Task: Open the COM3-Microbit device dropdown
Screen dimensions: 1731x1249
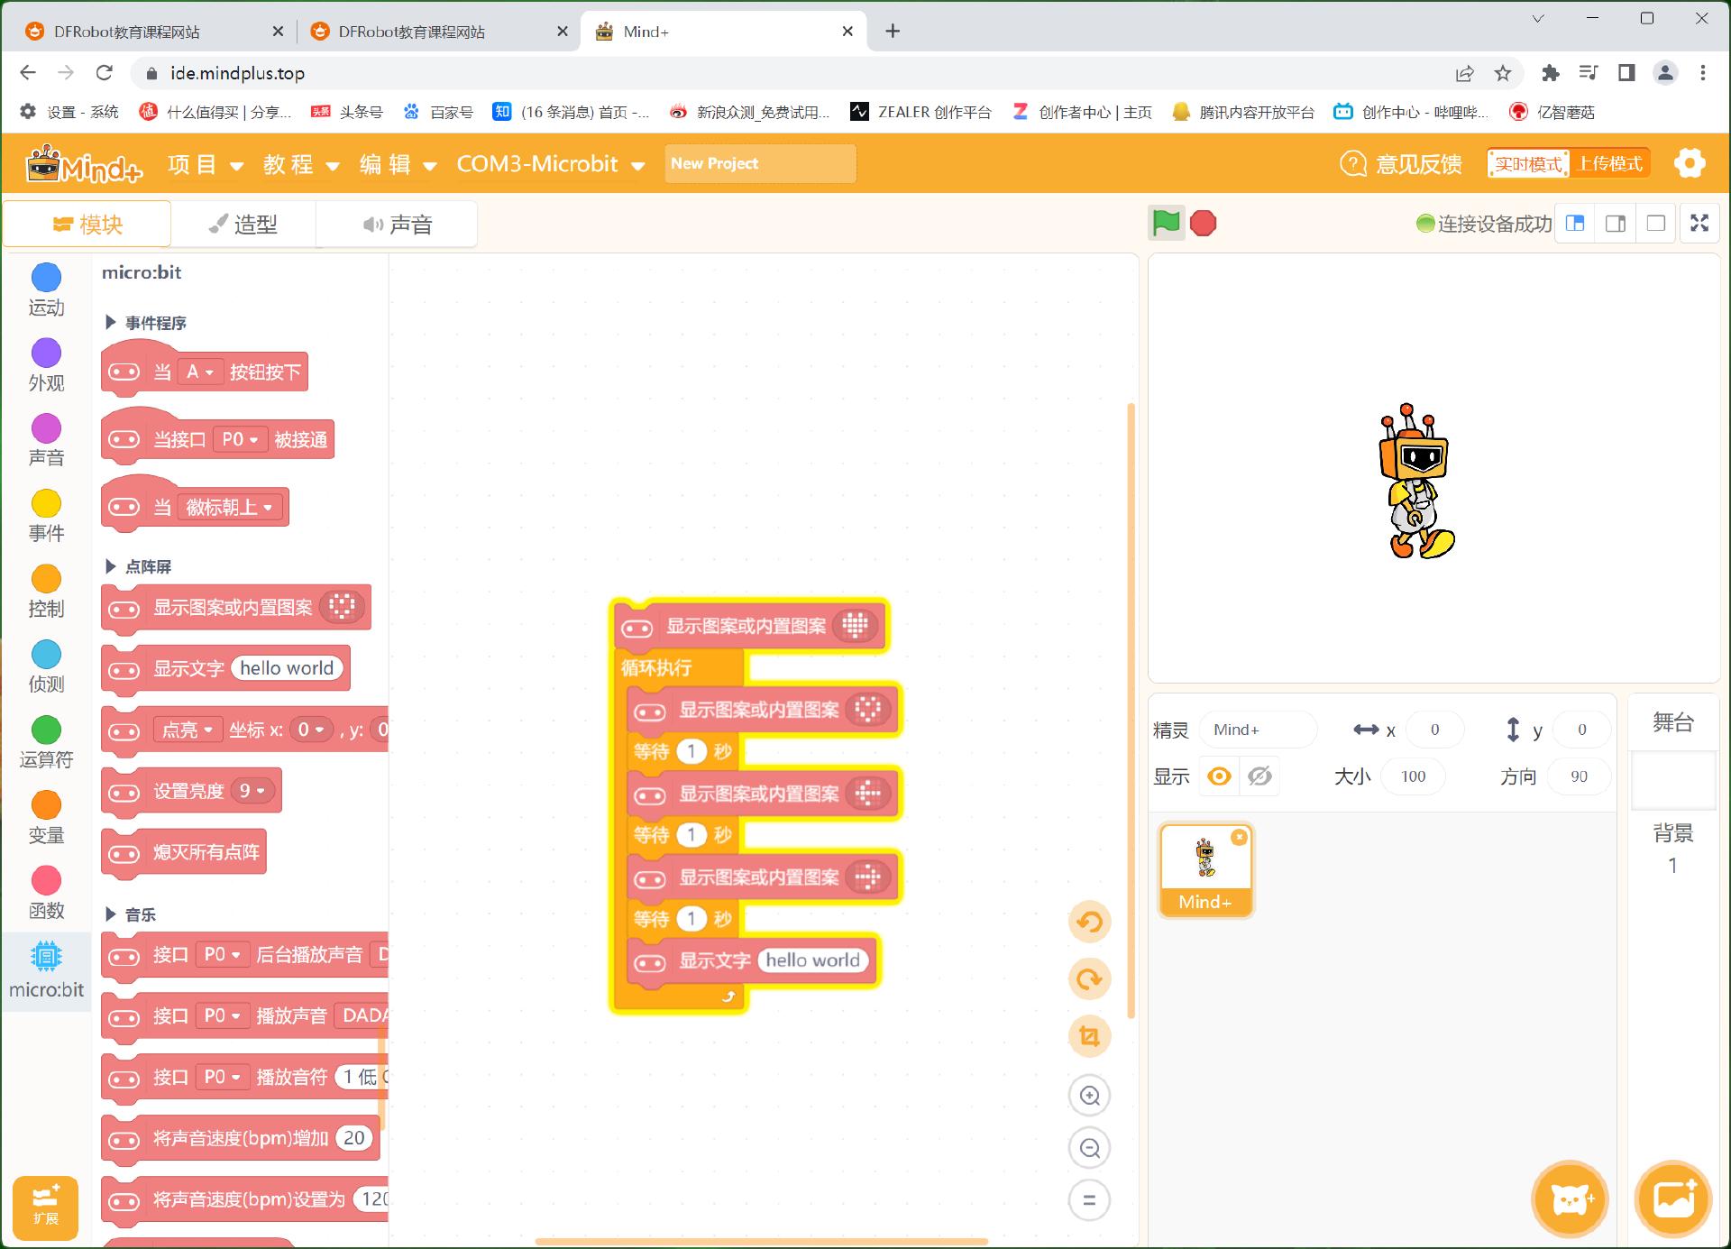Action: point(550,164)
